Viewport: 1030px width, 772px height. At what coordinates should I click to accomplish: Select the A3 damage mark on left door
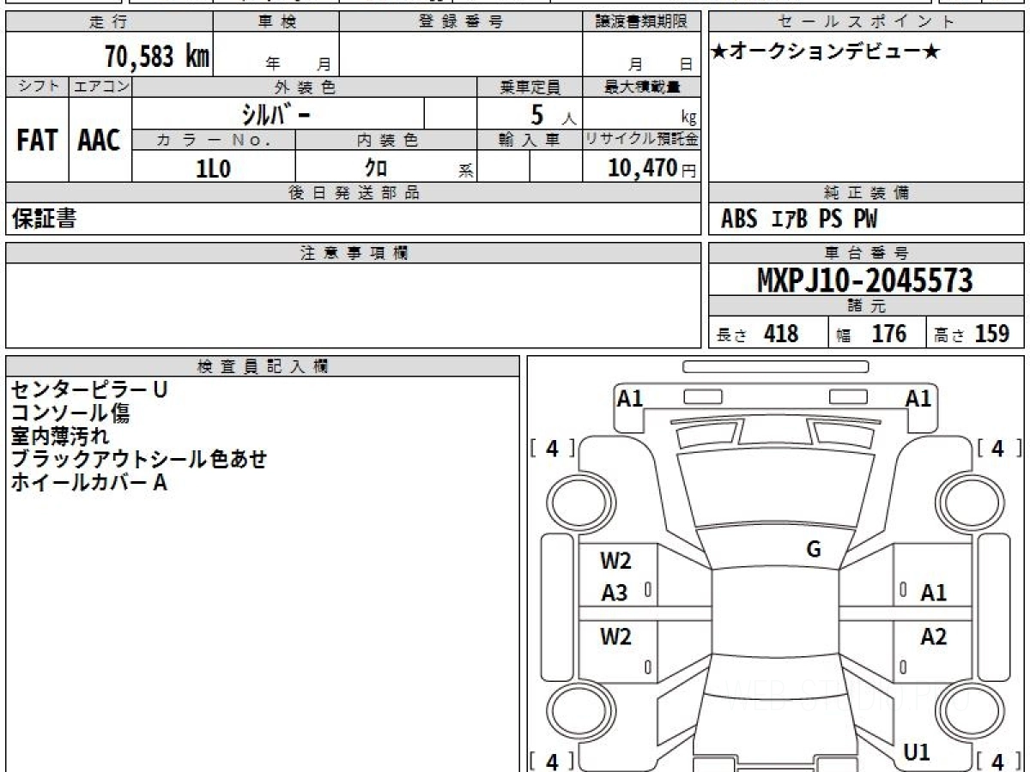coord(614,593)
